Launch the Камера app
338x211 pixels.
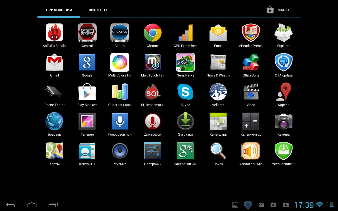coord(284,121)
